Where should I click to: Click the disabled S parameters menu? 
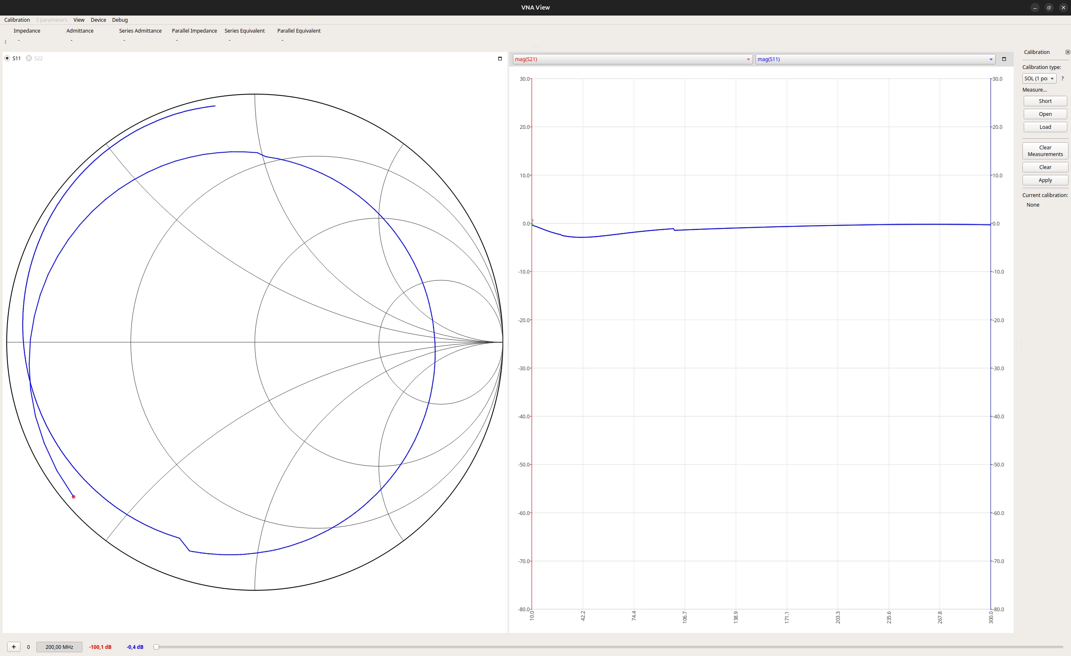tap(51, 20)
